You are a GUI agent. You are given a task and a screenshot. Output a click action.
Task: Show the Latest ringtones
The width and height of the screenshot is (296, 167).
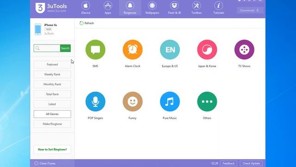coord(52,104)
